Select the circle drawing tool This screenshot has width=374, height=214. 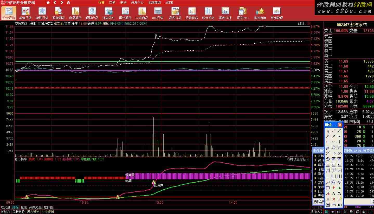339,153
